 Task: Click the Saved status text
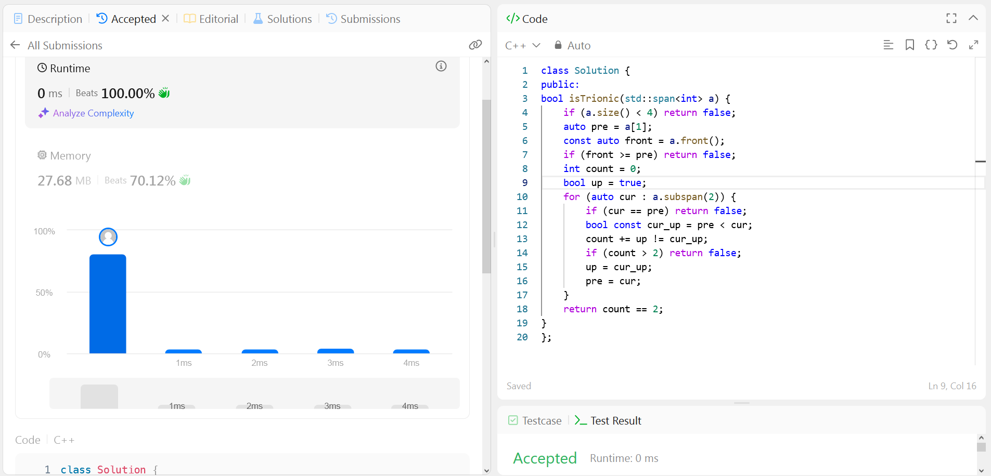tap(519, 386)
